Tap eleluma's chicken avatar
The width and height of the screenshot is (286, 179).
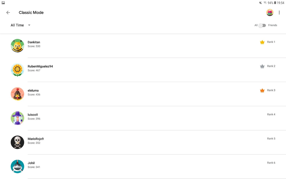(x=17, y=94)
